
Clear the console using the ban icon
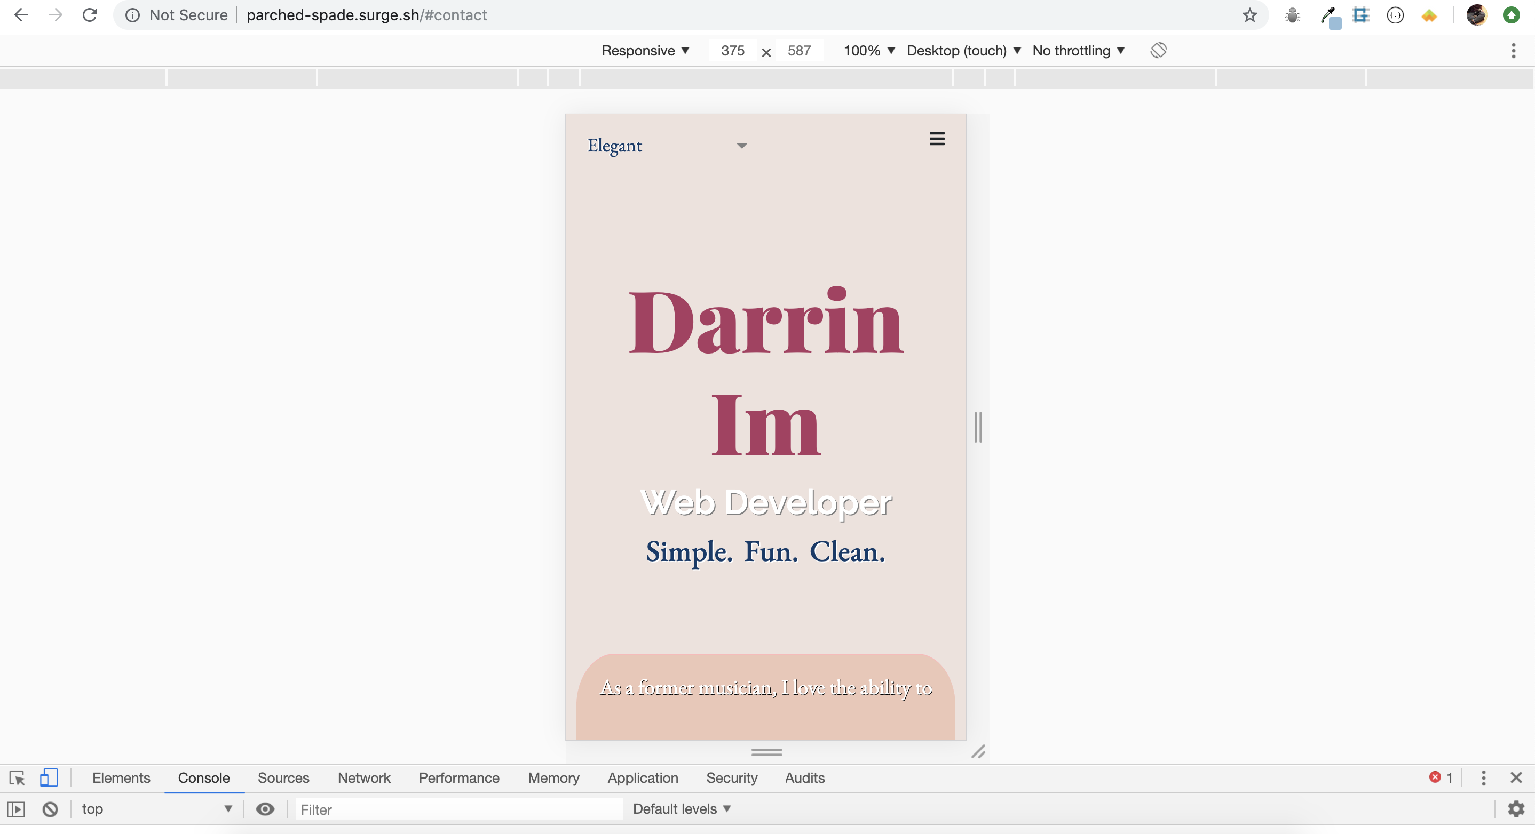(x=50, y=809)
